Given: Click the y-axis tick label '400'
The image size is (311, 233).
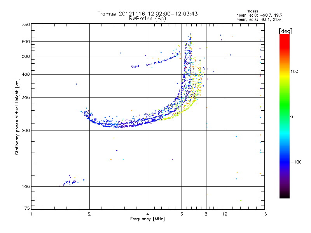Looking at the screenshot, I should point(26,75).
